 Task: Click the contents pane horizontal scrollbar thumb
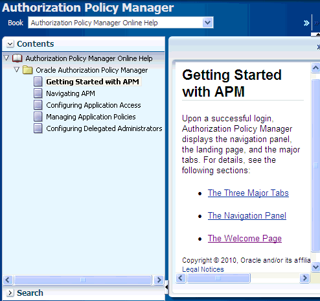[x=83, y=280]
